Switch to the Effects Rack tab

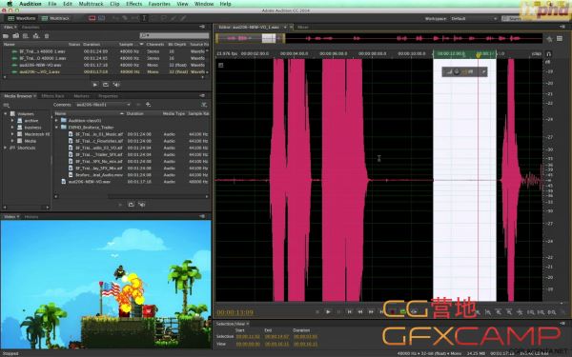[52, 96]
